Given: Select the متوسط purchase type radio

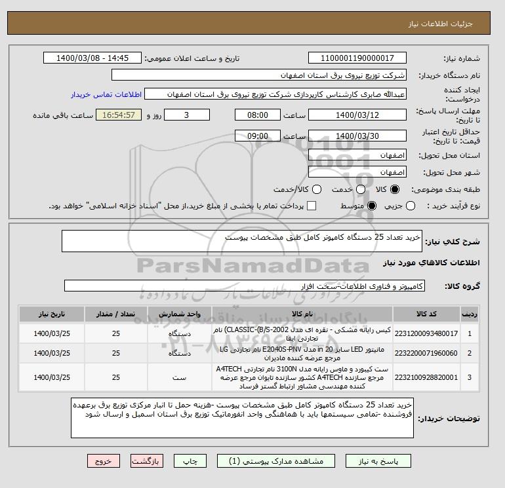Looking at the screenshot, I should tap(372, 206).
